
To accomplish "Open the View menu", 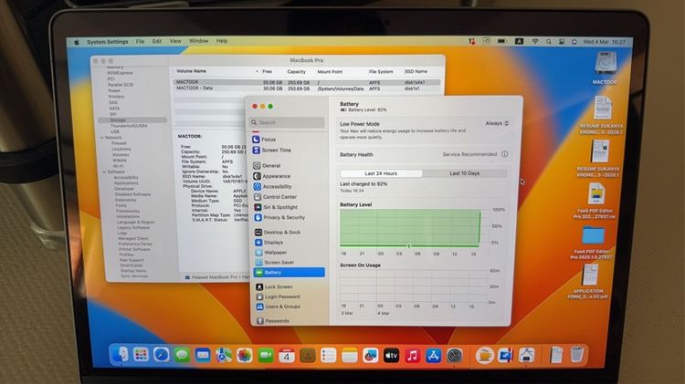I will 175,41.
